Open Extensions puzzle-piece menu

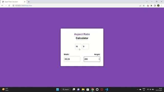(151, 6)
